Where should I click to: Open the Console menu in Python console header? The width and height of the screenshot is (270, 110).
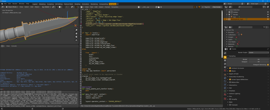pos(14,46)
